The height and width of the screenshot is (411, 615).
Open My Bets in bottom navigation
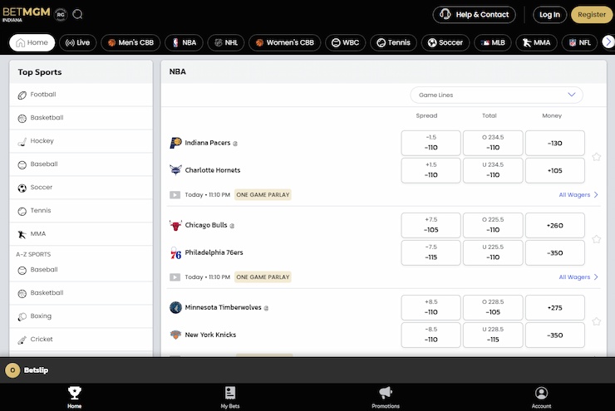230,397
